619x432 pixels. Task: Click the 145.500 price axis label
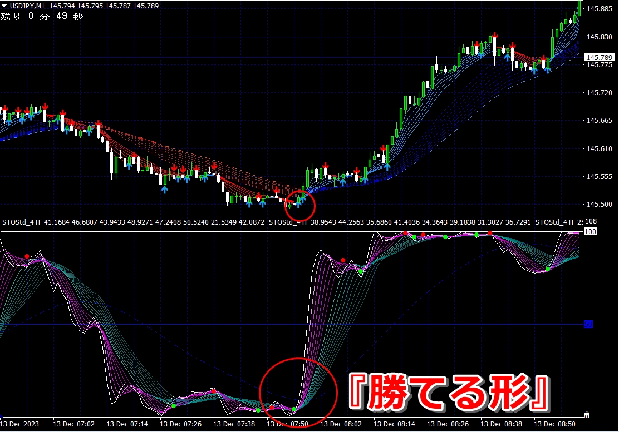tap(600, 205)
